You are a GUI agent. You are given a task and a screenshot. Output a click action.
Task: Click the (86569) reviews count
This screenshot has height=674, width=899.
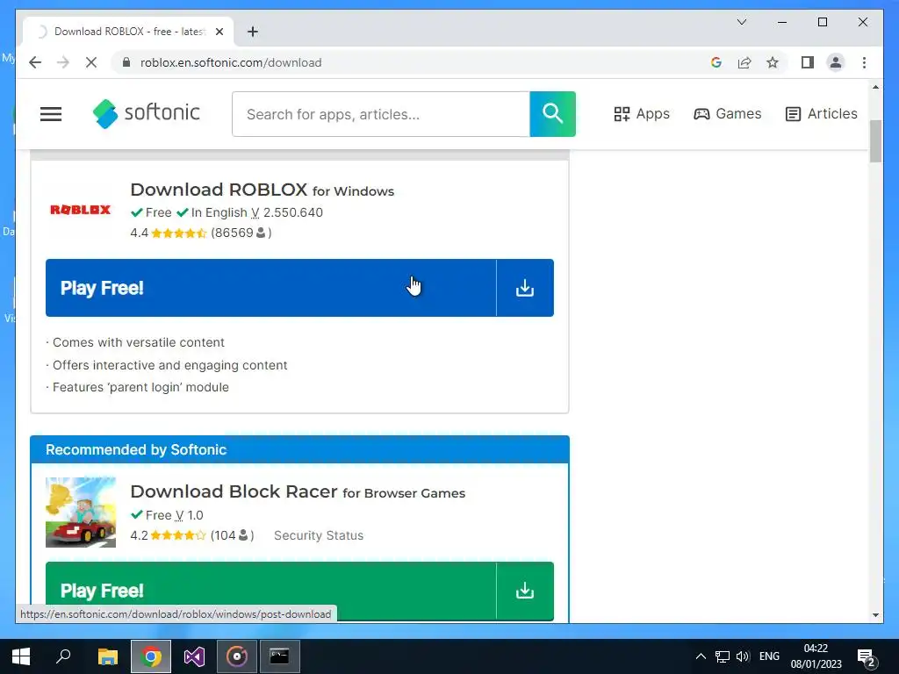click(x=241, y=233)
